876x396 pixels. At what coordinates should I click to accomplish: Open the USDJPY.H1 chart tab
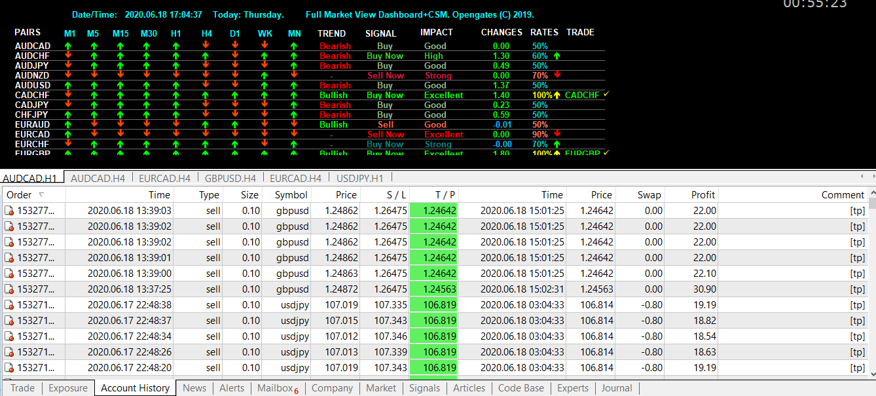pyautogui.click(x=360, y=178)
